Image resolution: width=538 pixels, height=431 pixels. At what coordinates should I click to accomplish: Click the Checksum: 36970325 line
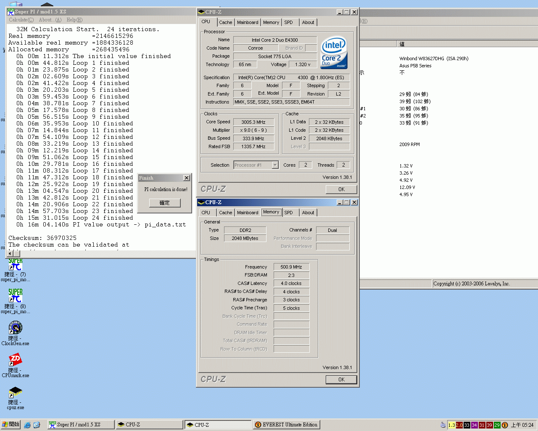[x=42, y=238]
